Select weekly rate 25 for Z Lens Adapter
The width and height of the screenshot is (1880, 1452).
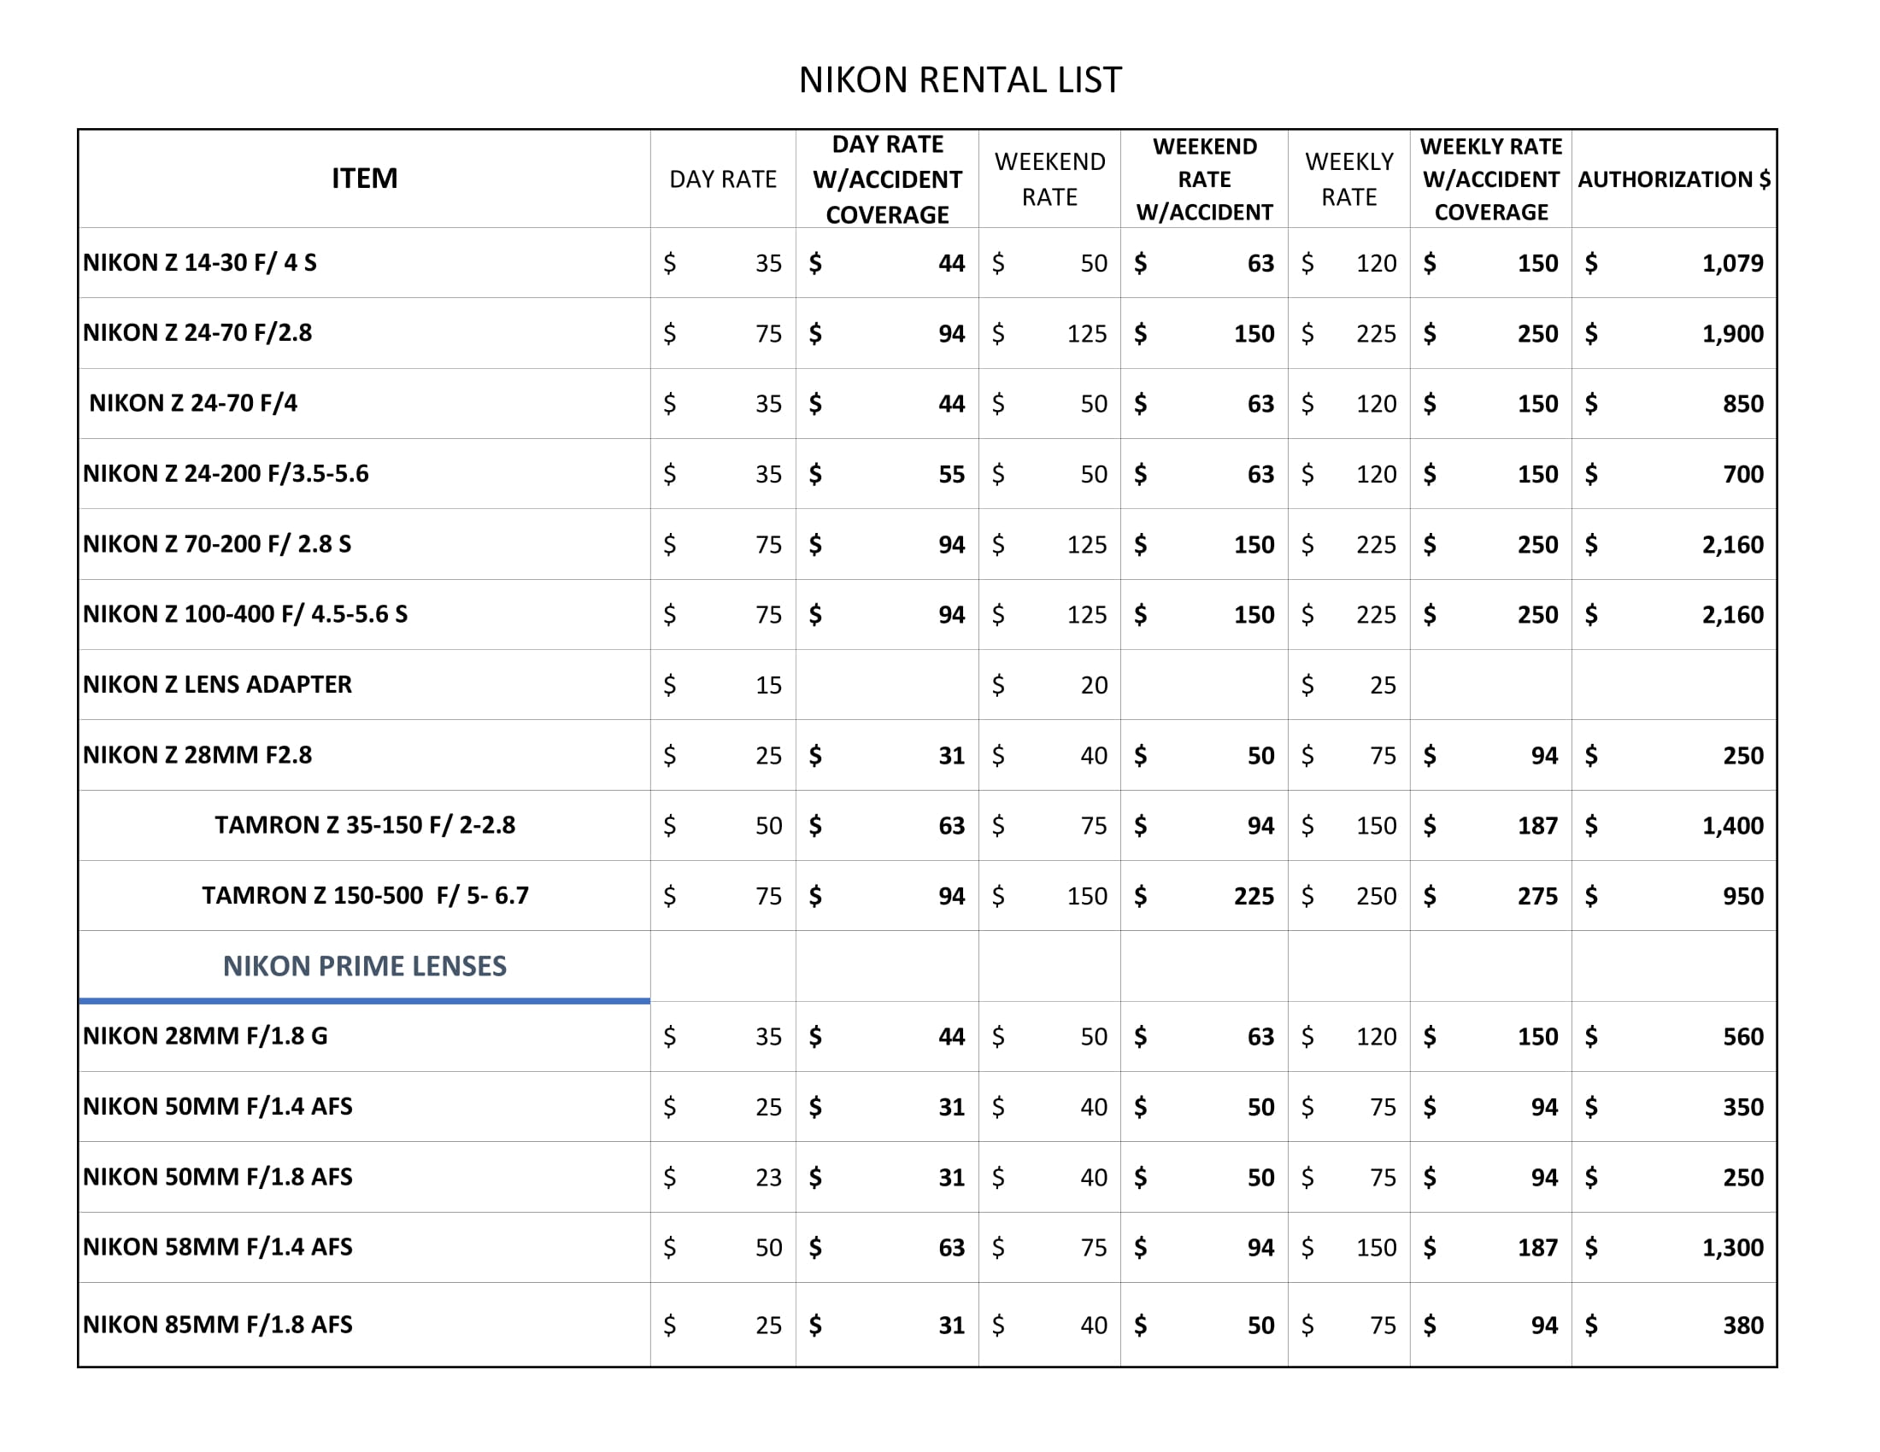[x=1384, y=686]
